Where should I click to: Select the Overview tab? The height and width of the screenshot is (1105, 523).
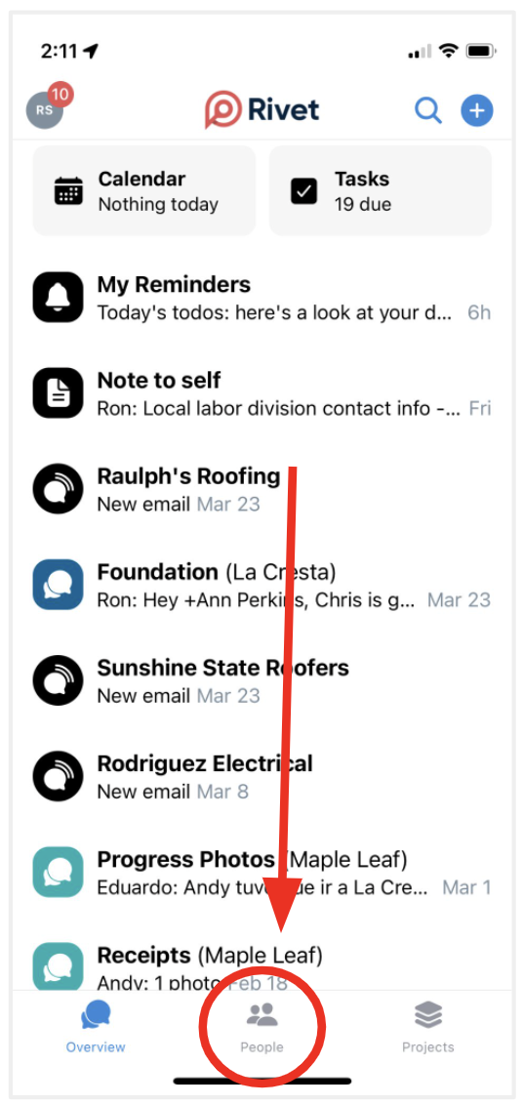click(x=96, y=1028)
